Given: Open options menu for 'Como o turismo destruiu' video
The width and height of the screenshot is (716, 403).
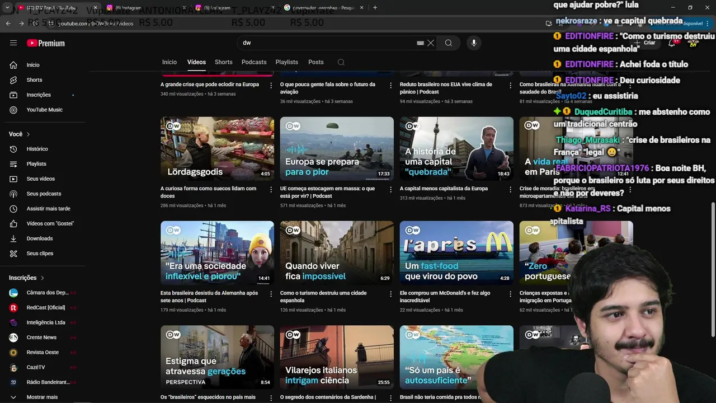Looking at the screenshot, I should (390, 294).
